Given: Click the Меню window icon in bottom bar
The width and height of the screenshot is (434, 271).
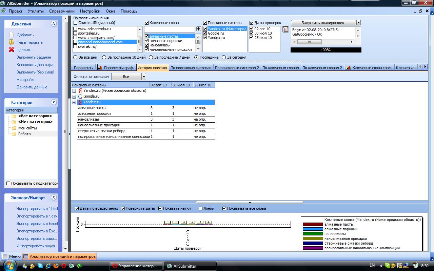Looking at the screenshot, I should pos(5,256).
